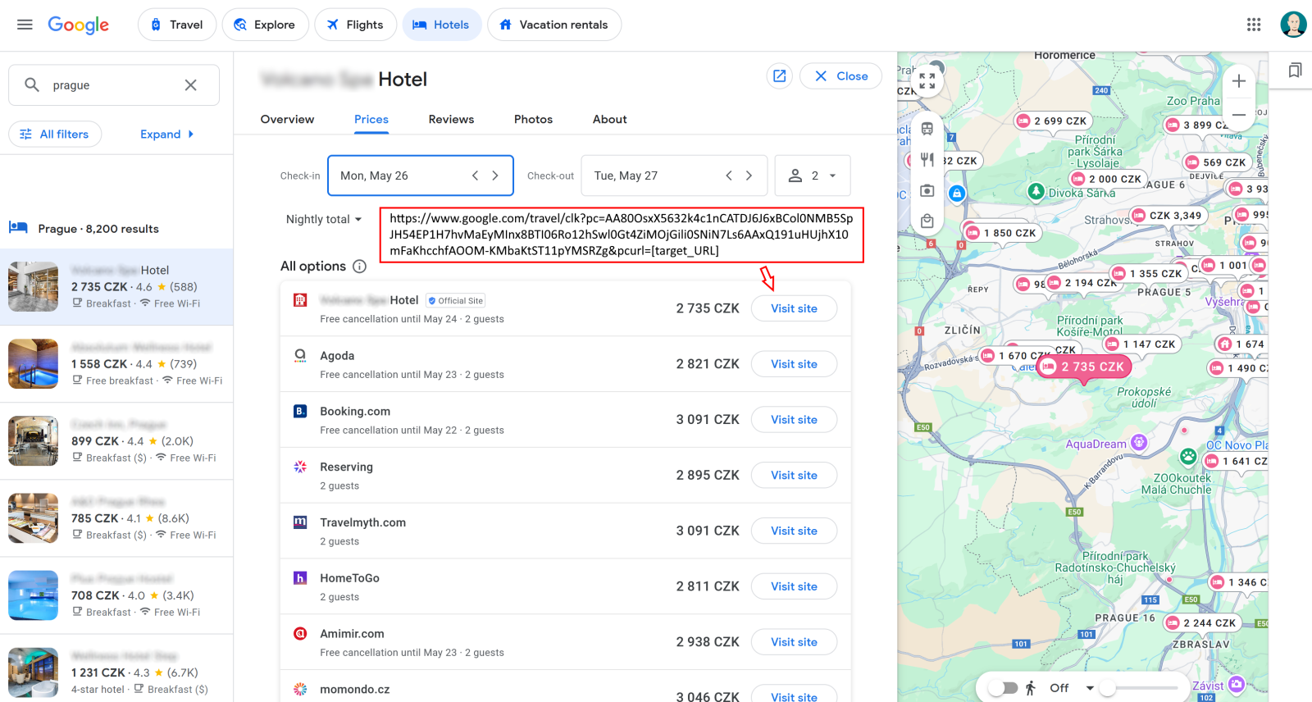Switch to the About tab

tap(610, 119)
